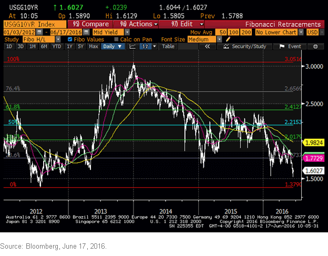
Task: Enable the Fibo Values checkbox
Action: click(x=70, y=39)
